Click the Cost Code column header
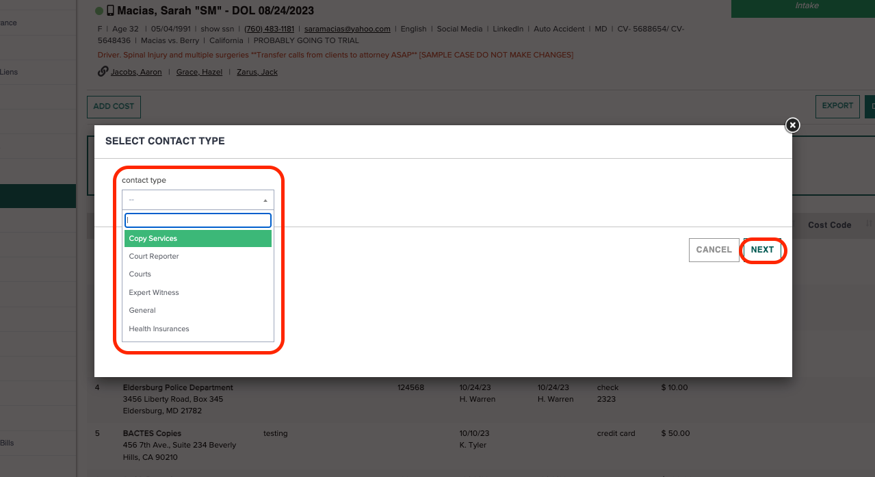Image resolution: width=875 pixels, height=477 pixels. (x=829, y=224)
